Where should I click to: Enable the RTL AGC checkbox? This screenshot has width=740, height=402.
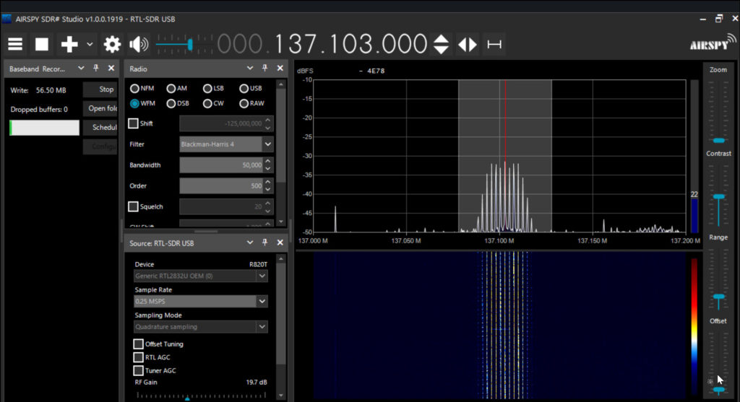[x=139, y=357]
